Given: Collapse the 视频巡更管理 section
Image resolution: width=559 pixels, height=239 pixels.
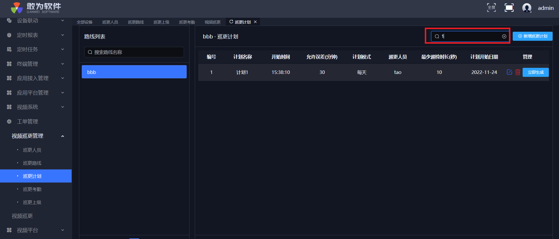Looking at the screenshot, I should point(62,136).
